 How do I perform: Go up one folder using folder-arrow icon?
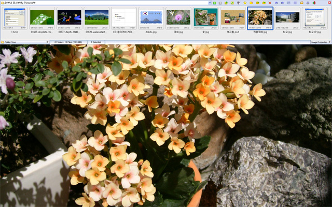coord(226,3)
